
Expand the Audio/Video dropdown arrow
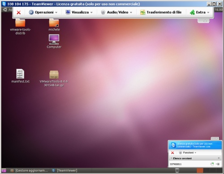pos(131,13)
